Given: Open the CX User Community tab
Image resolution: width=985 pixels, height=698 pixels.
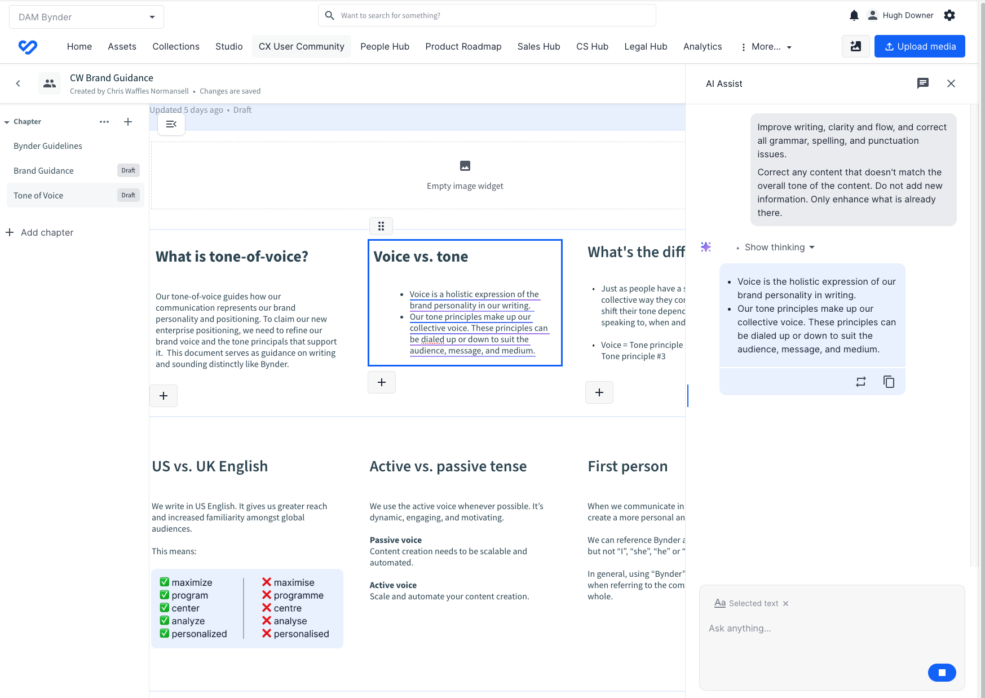Looking at the screenshot, I should (302, 46).
